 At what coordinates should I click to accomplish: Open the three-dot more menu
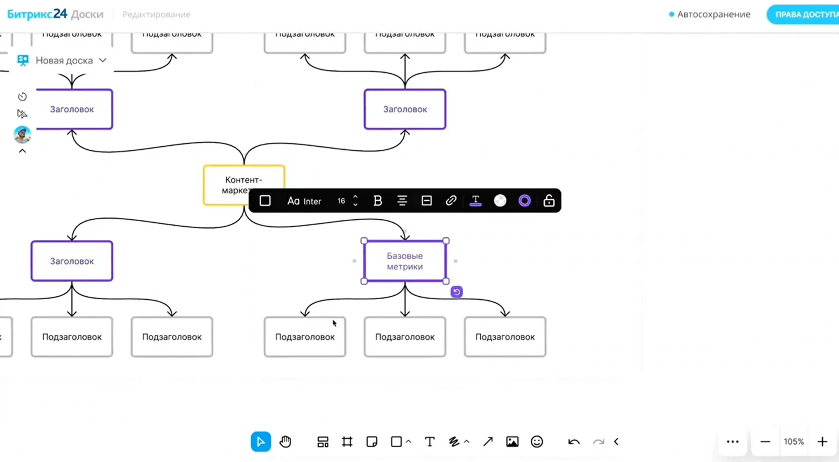coord(733,442)
